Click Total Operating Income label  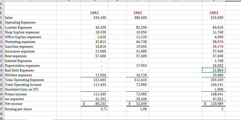coord(23,85)
